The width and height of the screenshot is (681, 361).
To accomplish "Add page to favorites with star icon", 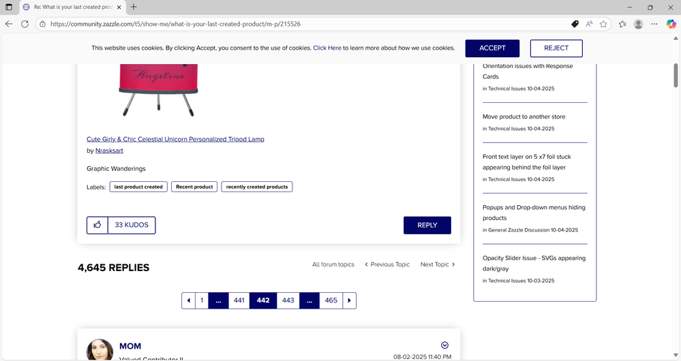I will pyautogui.click(x=603, y=23).
